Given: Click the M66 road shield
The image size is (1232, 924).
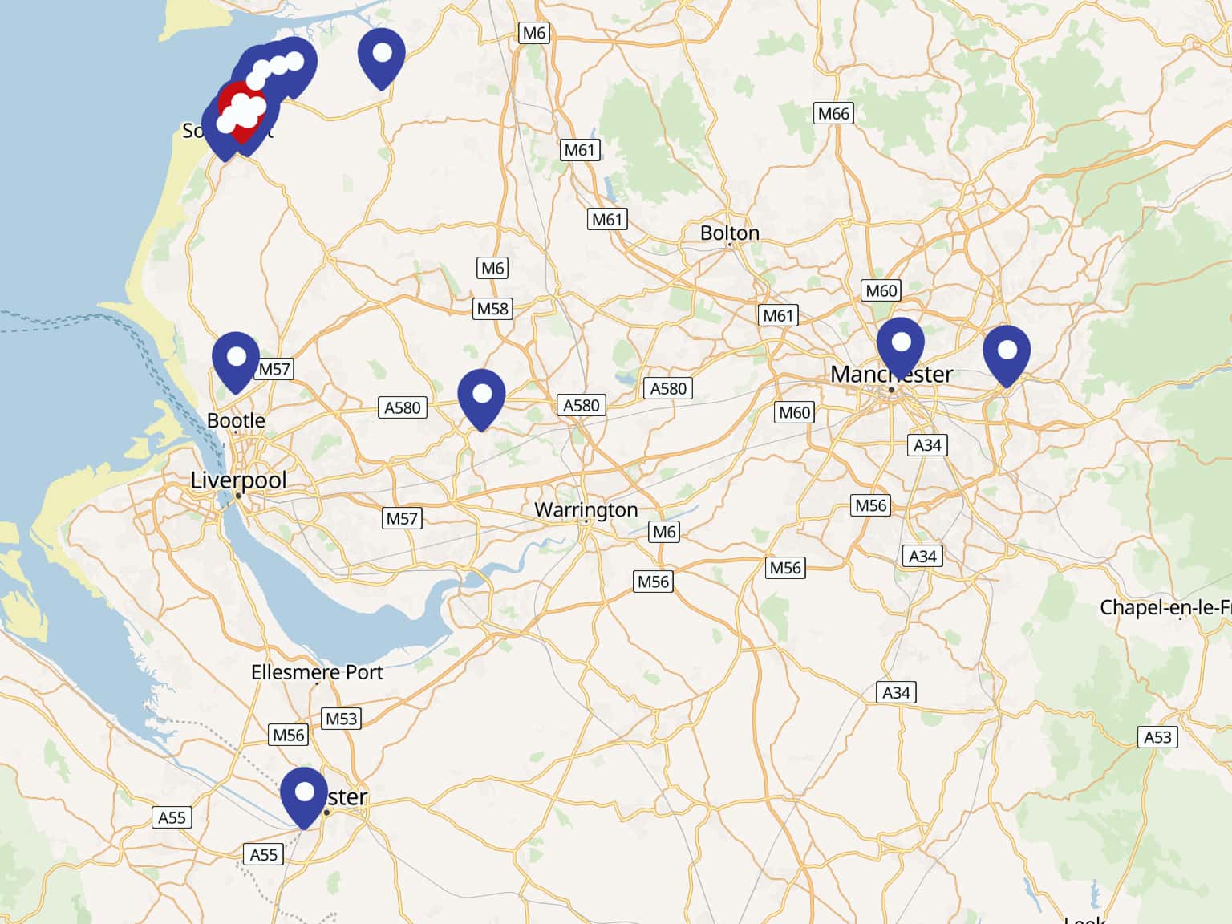Looking at the screenshot, I should point(833,113).
